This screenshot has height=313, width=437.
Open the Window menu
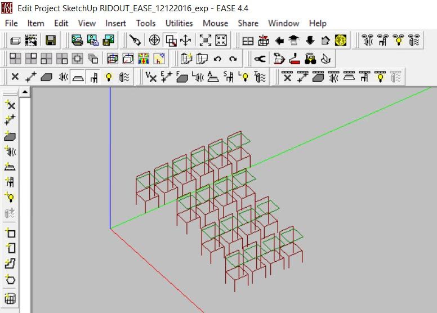click(284, 23)
